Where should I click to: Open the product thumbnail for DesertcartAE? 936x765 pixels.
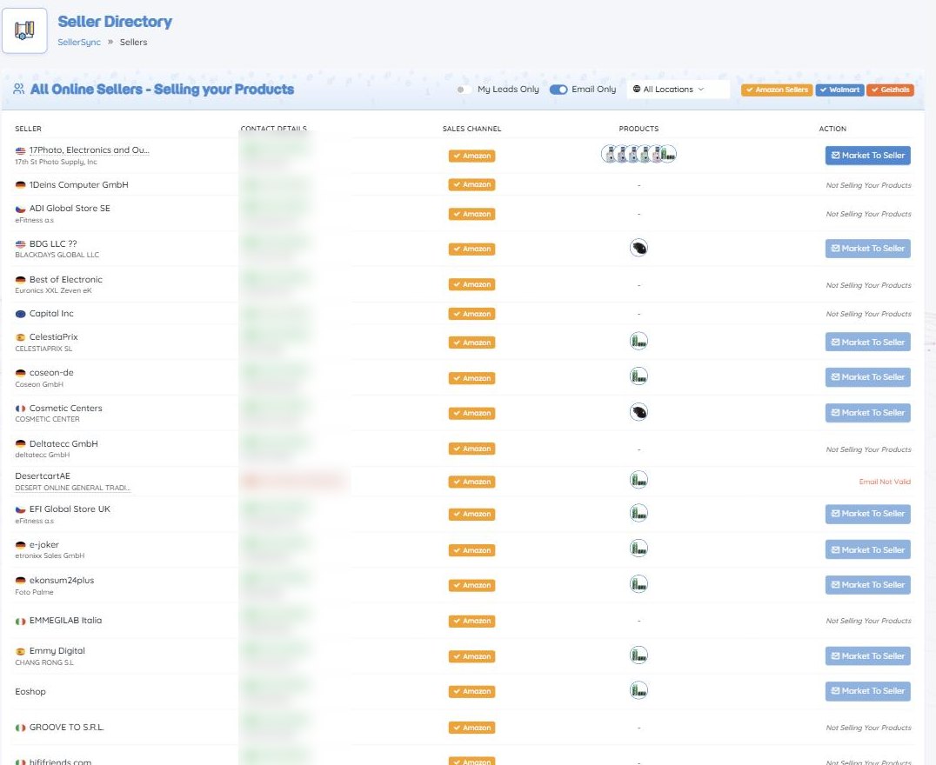[x=638, y=480]
